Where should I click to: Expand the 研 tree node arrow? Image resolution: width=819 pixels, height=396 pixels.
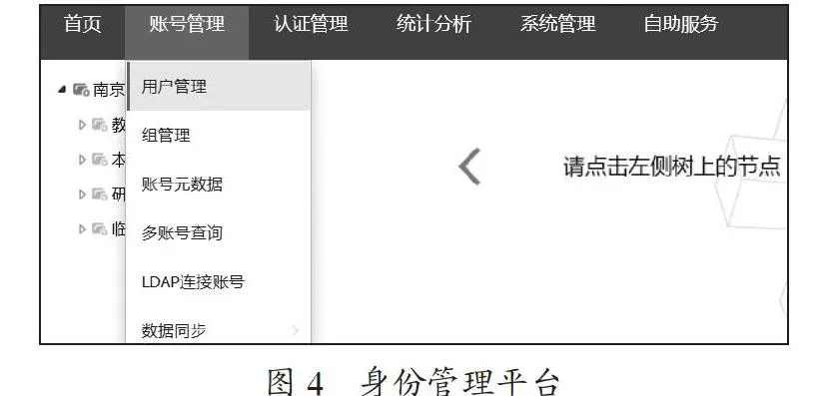(x=82, y=195)
